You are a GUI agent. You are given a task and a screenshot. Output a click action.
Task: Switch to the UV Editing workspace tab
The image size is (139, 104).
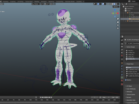20,1
